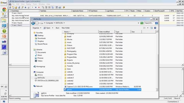Start the trace with the play icon

[32, 7]
